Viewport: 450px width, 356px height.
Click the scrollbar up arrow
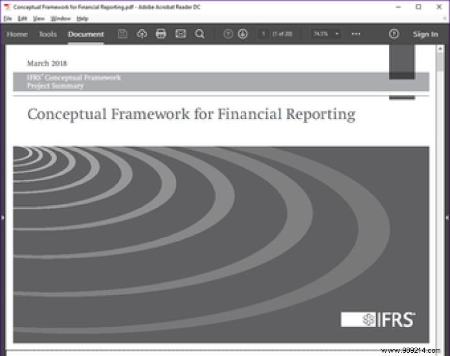pos(440,49)
